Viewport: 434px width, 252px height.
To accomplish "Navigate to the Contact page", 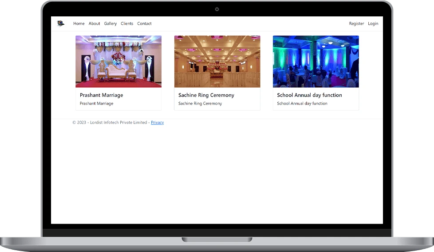I will click(x=144, y=23).
